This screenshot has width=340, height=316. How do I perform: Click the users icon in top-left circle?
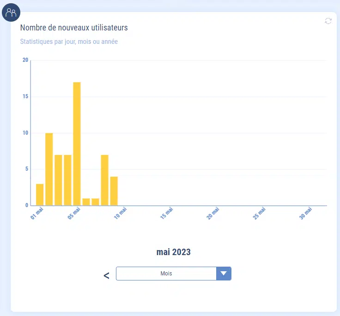[11, 12]
